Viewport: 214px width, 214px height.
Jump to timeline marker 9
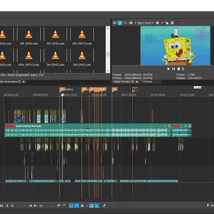pyautogui.click(x=84, y=89)
